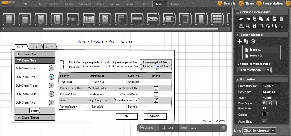Select the first phone widget in the palette

pyautogui.click(x=9, y=19)
